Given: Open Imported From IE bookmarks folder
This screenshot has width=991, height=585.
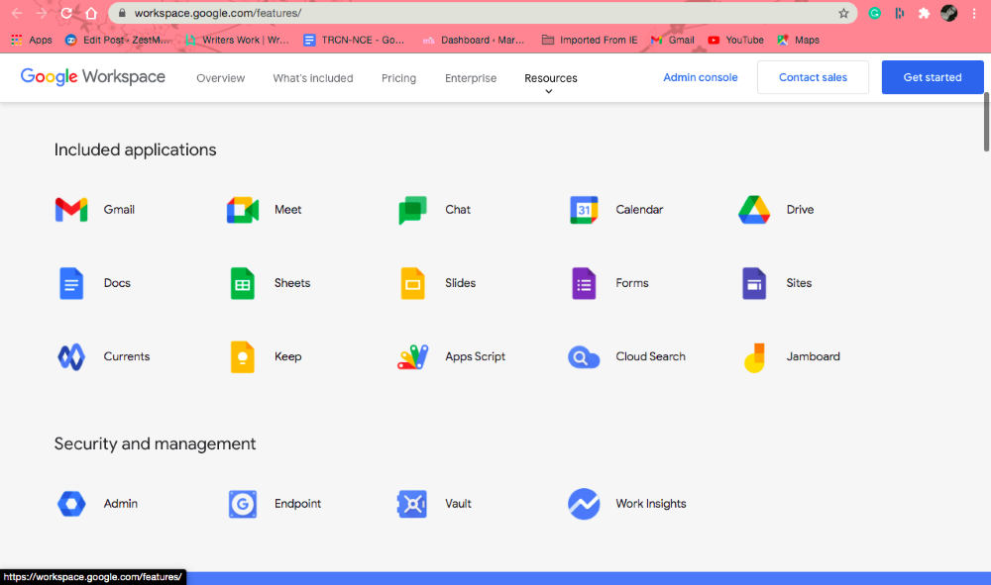Looking at the screenshot, I should click(590, 40).
